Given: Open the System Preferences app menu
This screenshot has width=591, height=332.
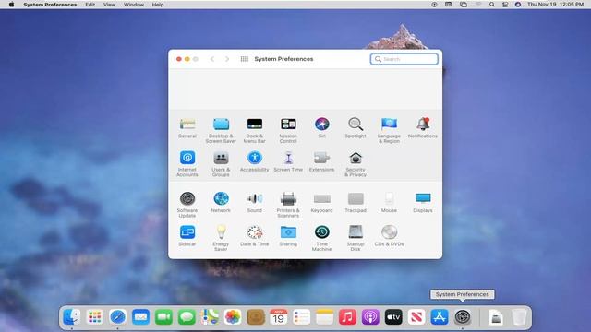Looking at the screenshot, I should point(50,5).
